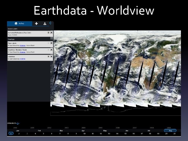Image resolution: width=188 pixels, height=141 pixels.
Task: Select day 15 on the timeline
Action: [x=125, y=134]
